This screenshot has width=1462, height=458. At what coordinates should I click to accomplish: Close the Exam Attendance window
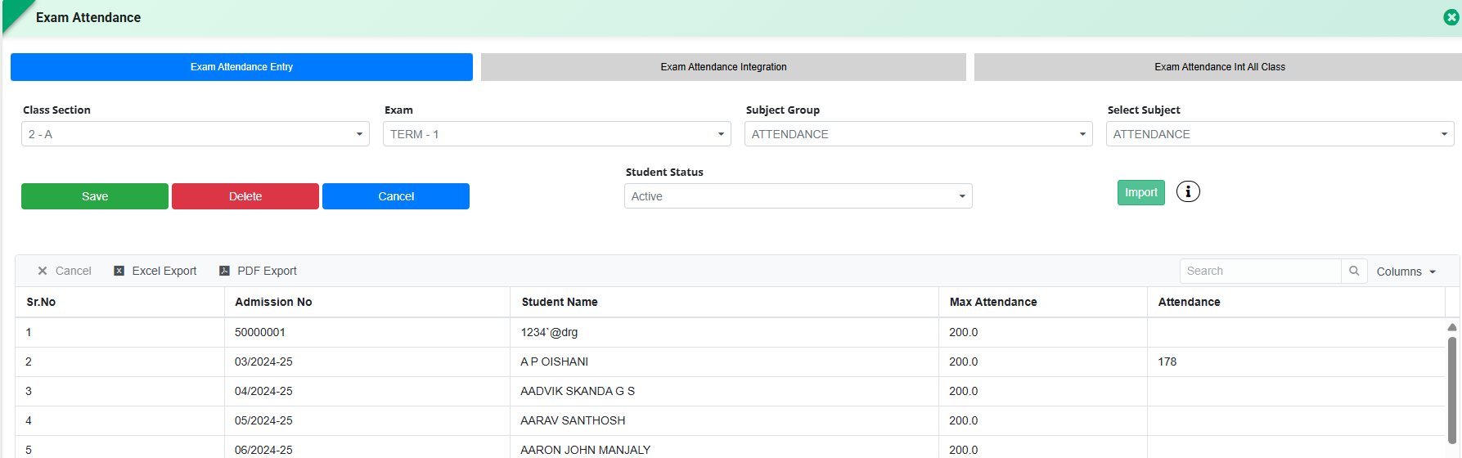coord(1451,17)
